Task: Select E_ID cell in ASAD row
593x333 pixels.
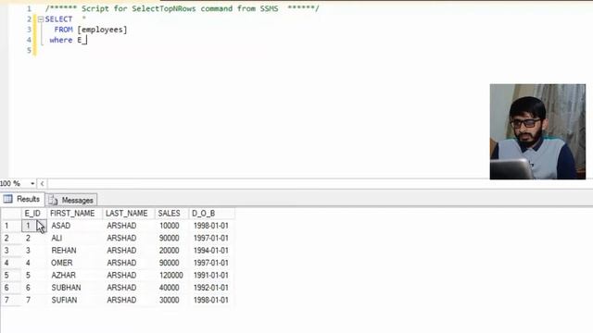Action: (x=33, y=226)
